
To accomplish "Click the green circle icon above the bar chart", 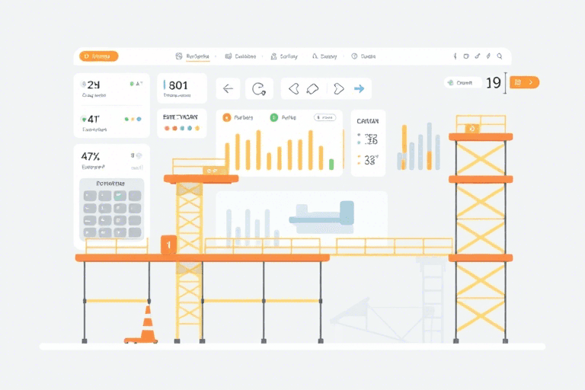I will [x=273, y=117].
